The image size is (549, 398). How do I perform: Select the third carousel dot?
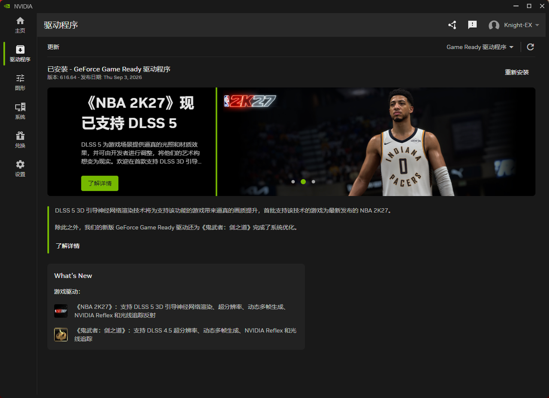(314, 182)
